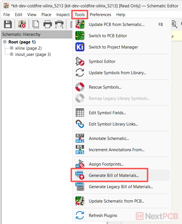Choose Generate Legacy Bill of Materials

tap(121, 187)
